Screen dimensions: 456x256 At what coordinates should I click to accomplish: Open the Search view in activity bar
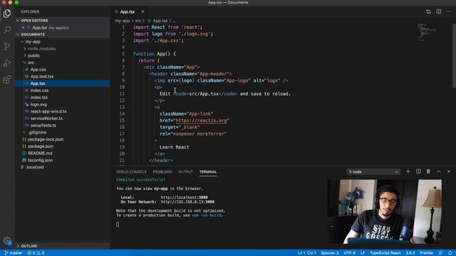point(7,30)
